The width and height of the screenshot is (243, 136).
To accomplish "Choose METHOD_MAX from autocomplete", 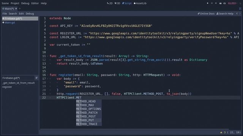I will pos(89,105).
